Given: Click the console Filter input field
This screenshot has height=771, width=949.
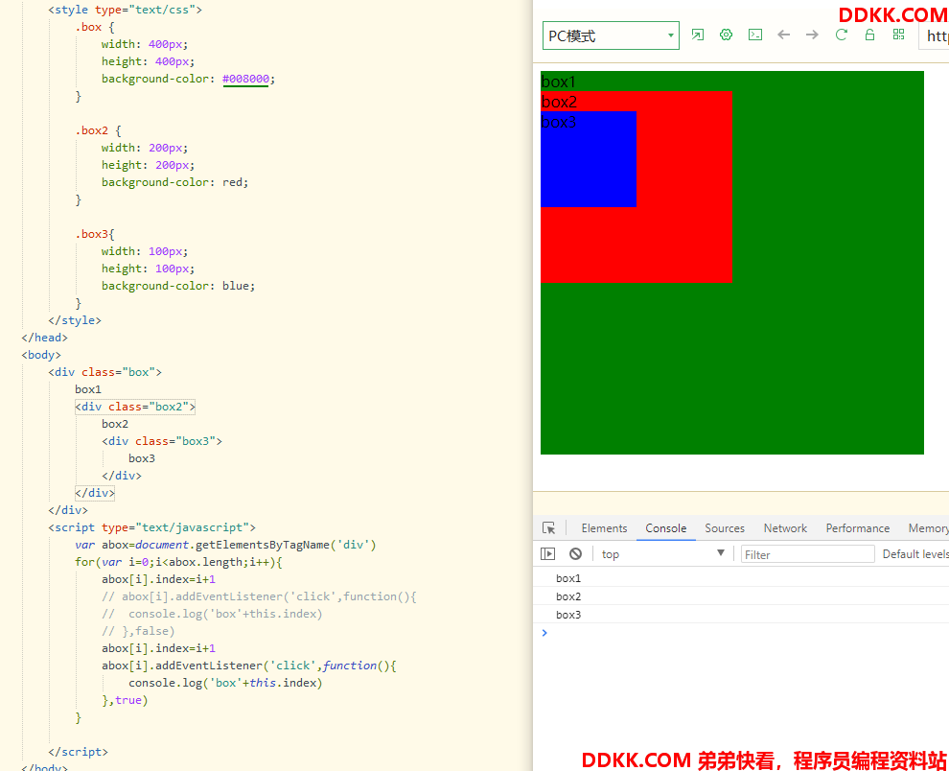Looking at the screenshot, I should click(807, 554).
